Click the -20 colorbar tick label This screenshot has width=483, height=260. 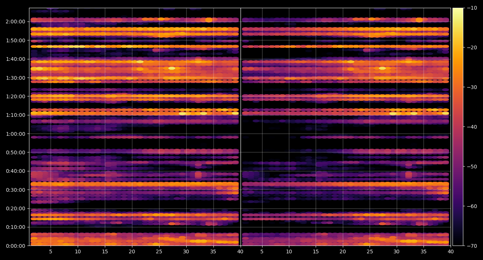click(x=472, y=47)
